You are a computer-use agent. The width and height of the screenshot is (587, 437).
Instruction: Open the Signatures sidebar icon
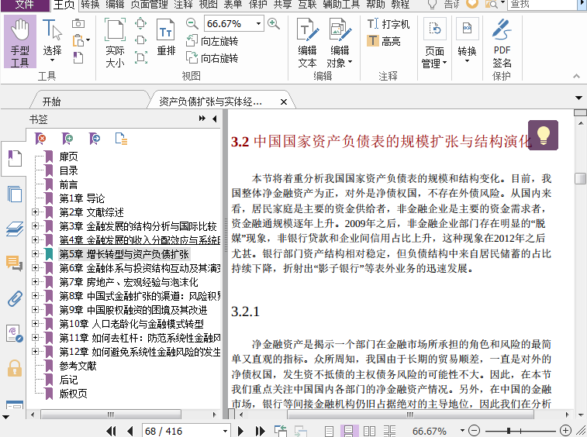pos(15,333)
